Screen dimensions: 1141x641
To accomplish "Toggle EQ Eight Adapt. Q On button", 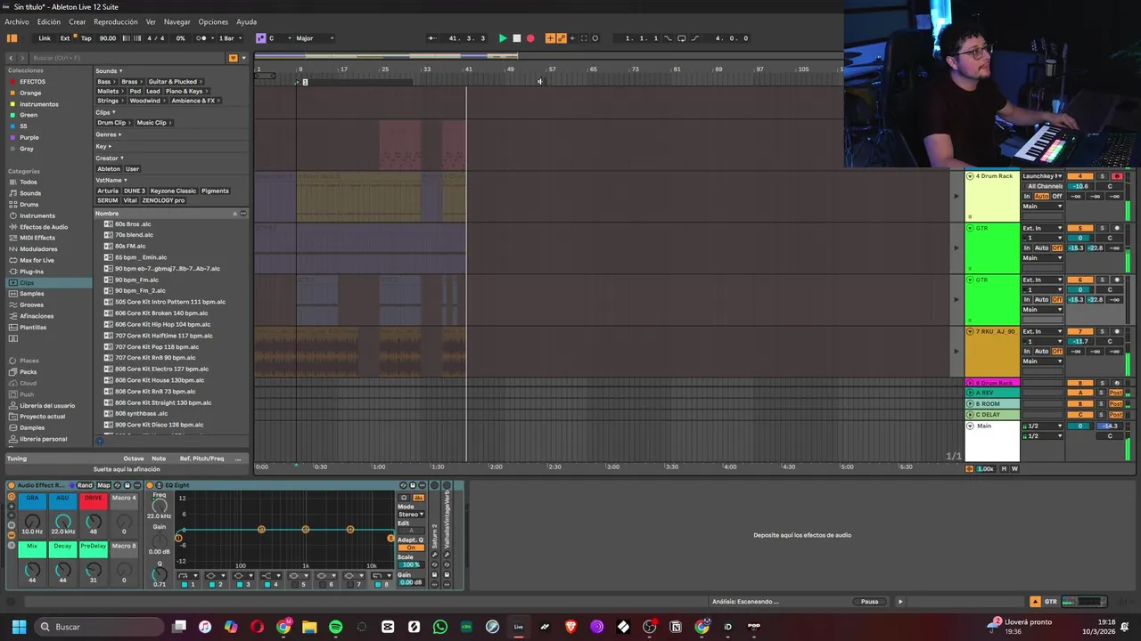I will [x=410, y=548].
